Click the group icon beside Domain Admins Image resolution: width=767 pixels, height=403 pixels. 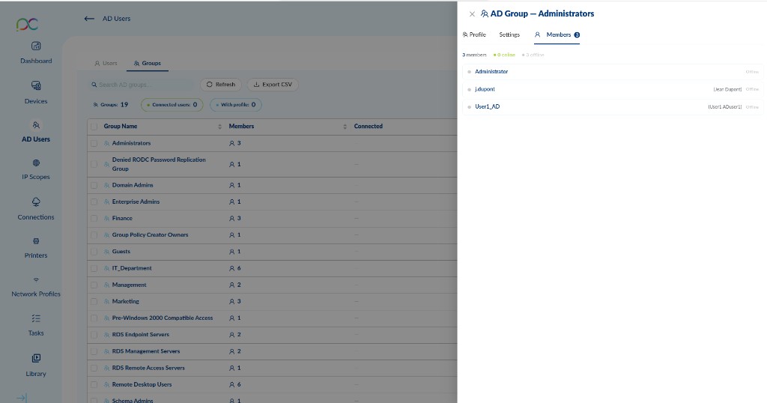(106, 185)
